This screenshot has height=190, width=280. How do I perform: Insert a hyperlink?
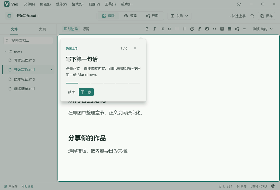pos(199,29)
